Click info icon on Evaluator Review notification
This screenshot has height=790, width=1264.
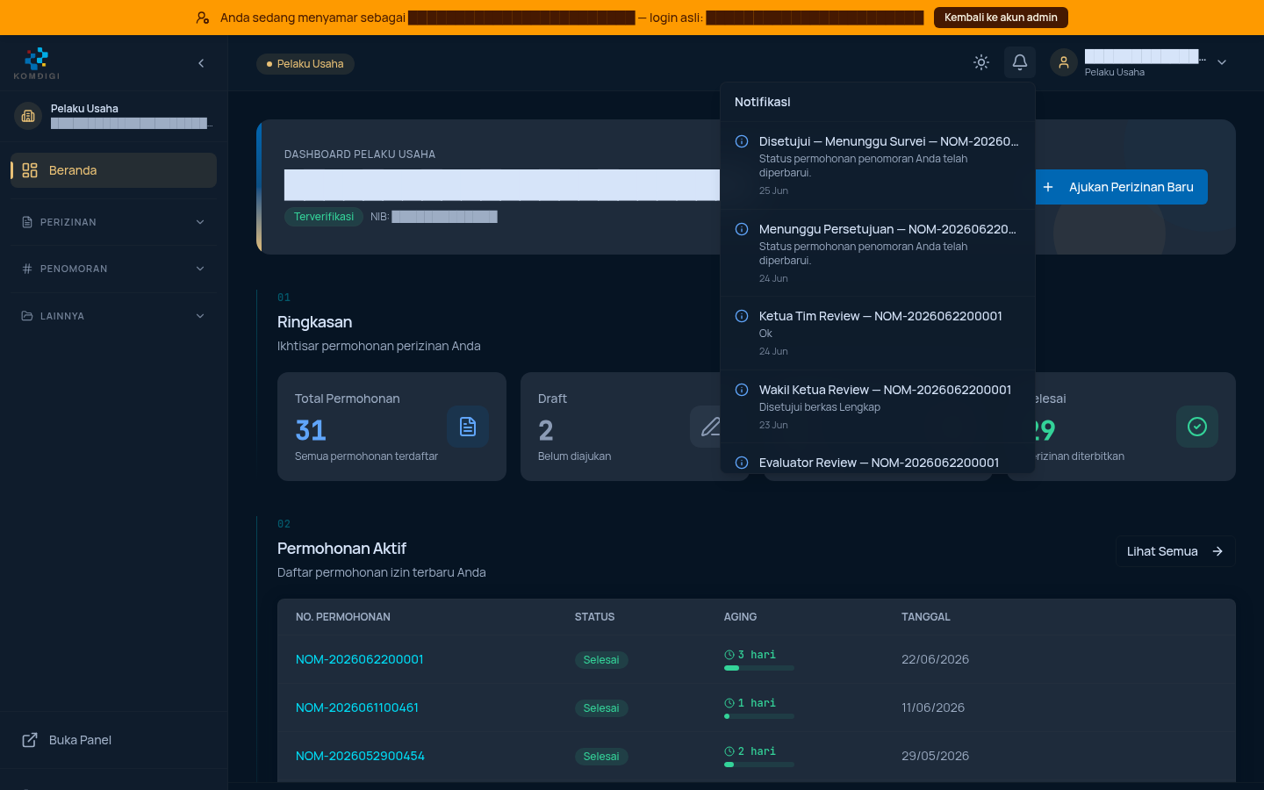click(x=742, y=463)
